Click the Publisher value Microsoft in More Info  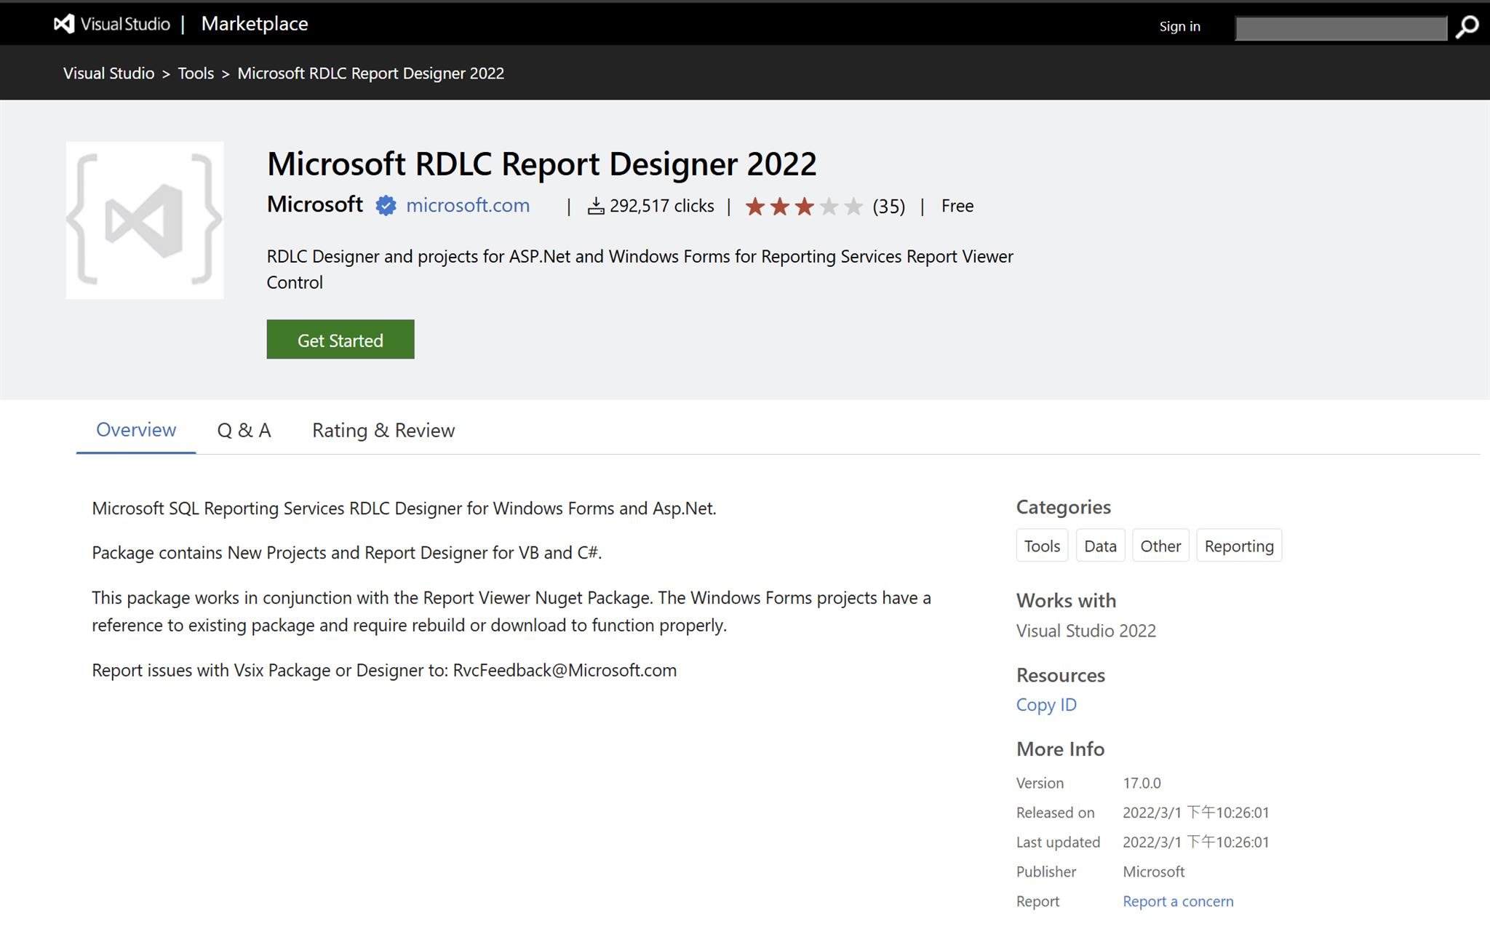(1153, 872)
